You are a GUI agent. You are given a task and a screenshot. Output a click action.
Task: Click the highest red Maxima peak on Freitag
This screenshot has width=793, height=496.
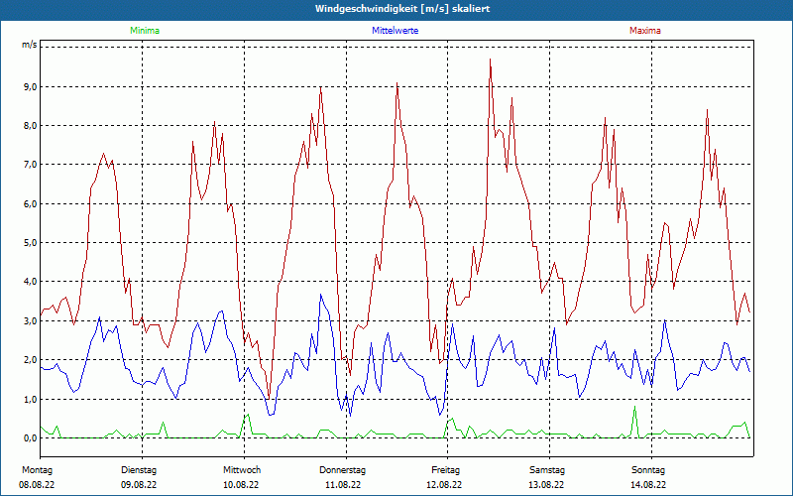490,60
